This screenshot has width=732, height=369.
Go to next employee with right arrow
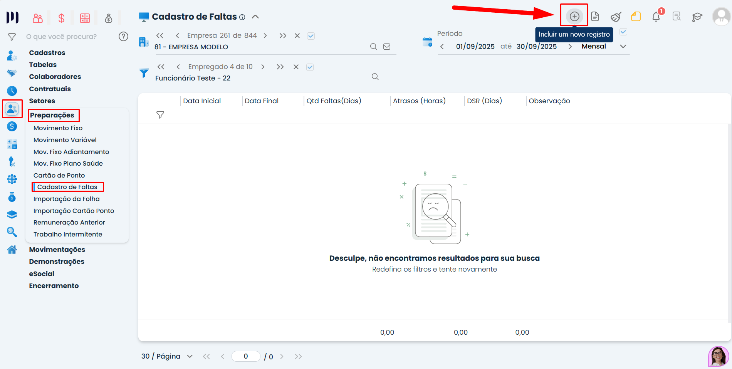pyautogui.click(x=263, y=67)
